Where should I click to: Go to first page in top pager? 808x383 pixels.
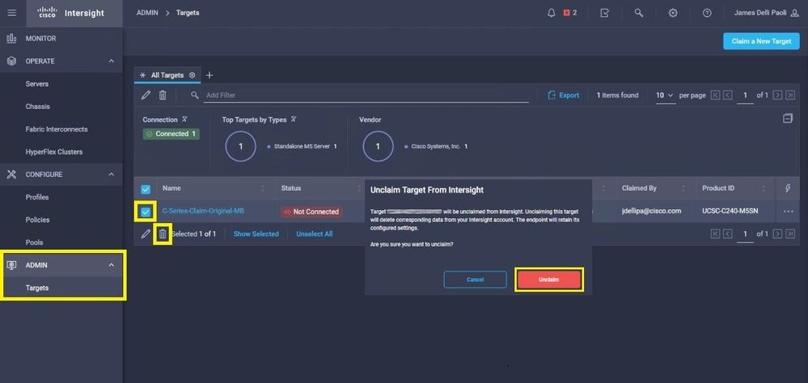tap(715, 95)
